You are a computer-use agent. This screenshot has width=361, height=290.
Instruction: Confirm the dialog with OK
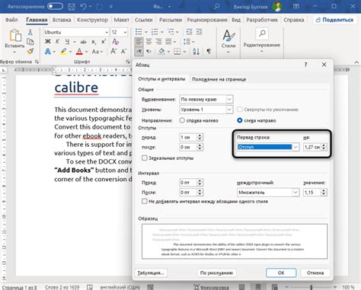281,273
